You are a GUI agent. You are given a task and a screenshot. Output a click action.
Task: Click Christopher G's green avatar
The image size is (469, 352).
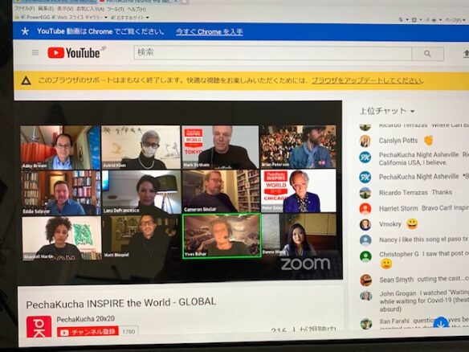365,256
